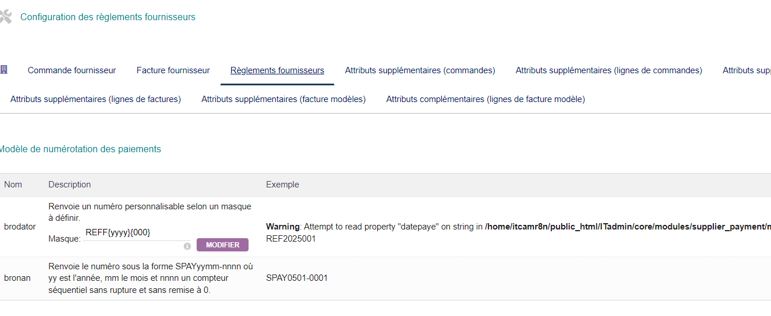This screenshot has width=771, height=316.
Task: Select the brodator model name
Action: point(20,227)
